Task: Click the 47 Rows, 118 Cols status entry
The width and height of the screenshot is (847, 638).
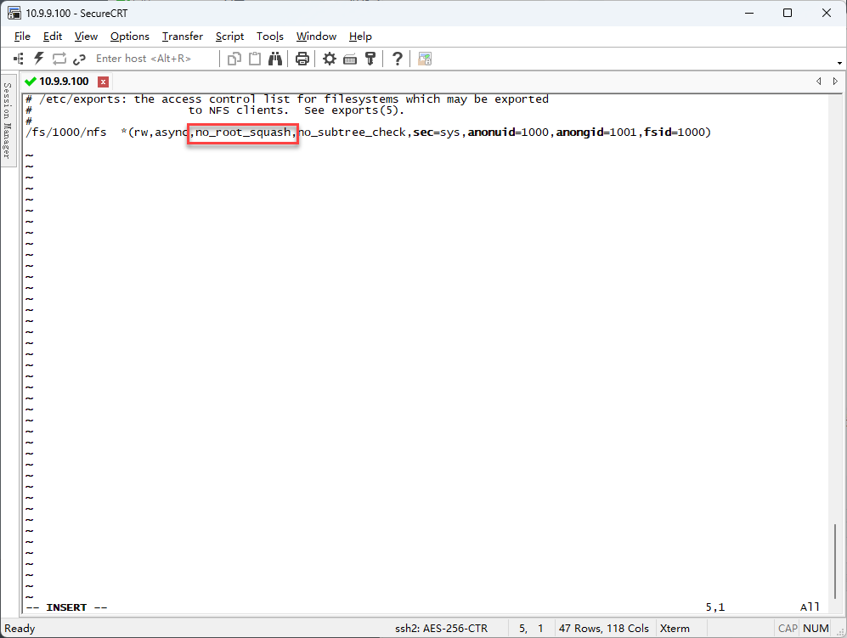Action: pyautogui.click(x=604, y=629)
